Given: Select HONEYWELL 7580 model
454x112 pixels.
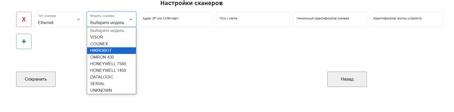Looking at the screenshot, I should tap(108, 64).
